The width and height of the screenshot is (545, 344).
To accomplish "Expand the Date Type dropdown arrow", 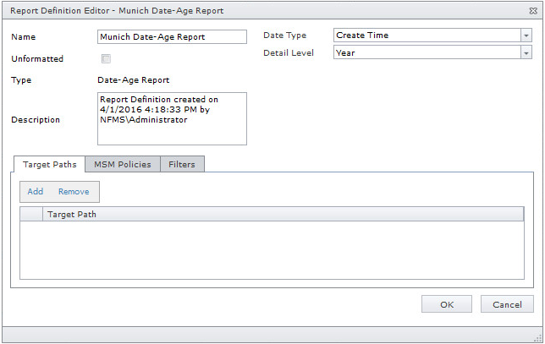I will tap(526, 35).
